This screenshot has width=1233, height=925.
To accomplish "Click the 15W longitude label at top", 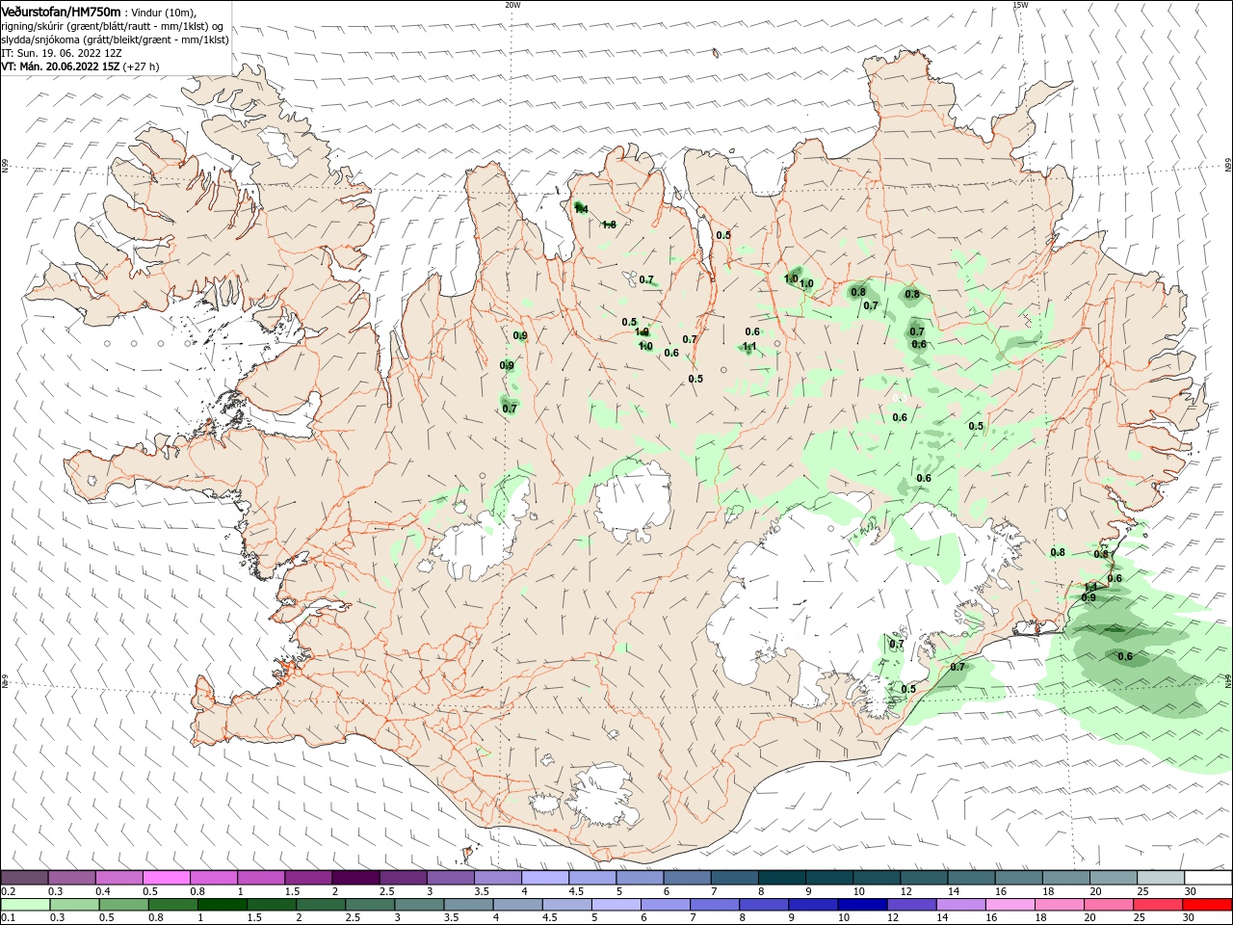I will pos(1020,5).
